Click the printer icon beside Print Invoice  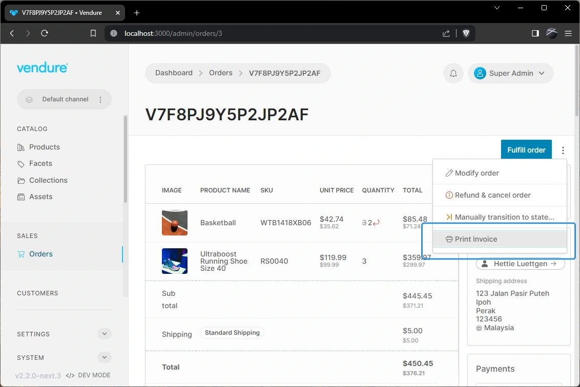[449, 239]
